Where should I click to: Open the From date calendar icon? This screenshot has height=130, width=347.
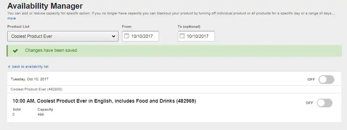point(126,36)
